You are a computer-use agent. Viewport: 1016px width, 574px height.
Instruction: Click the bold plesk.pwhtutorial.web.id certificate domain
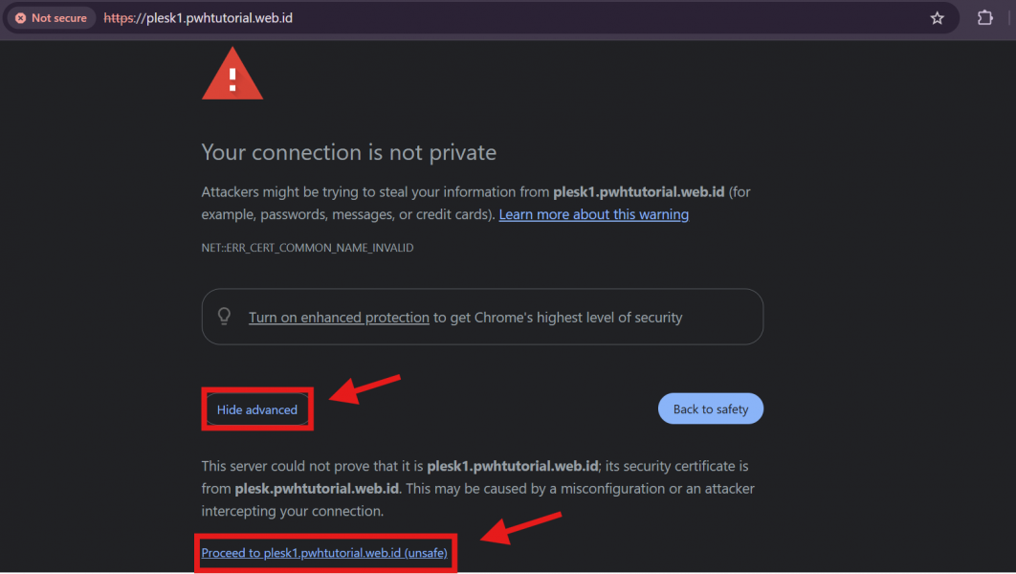pos(317,489)
